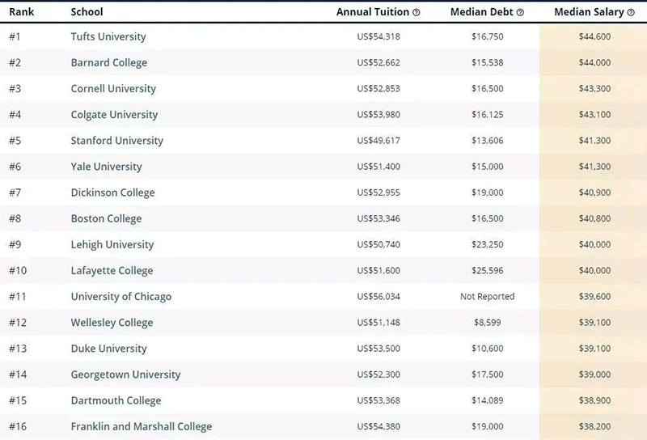This screenshot has height=440, width=647.
Task: Open the Wellesley College link
Action: pyautogui.click(x=112, y=323)
